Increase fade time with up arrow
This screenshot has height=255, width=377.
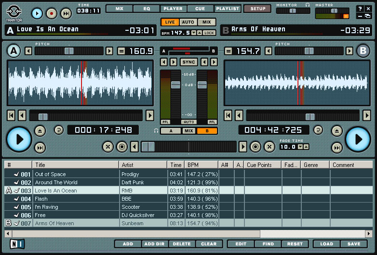(306, 147)
